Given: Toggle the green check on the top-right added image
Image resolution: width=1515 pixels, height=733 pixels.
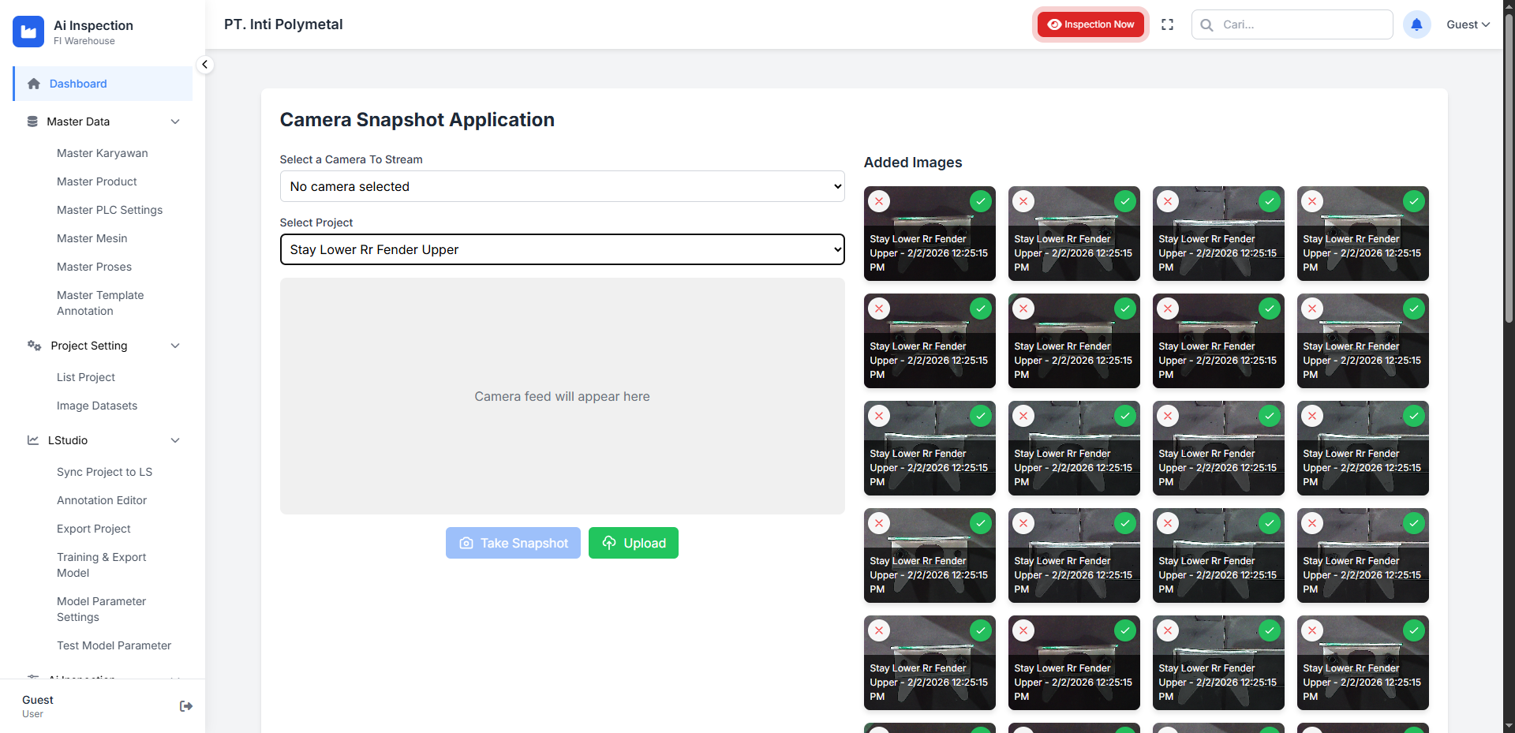Looking at the screenshot, I should 1414,201.
